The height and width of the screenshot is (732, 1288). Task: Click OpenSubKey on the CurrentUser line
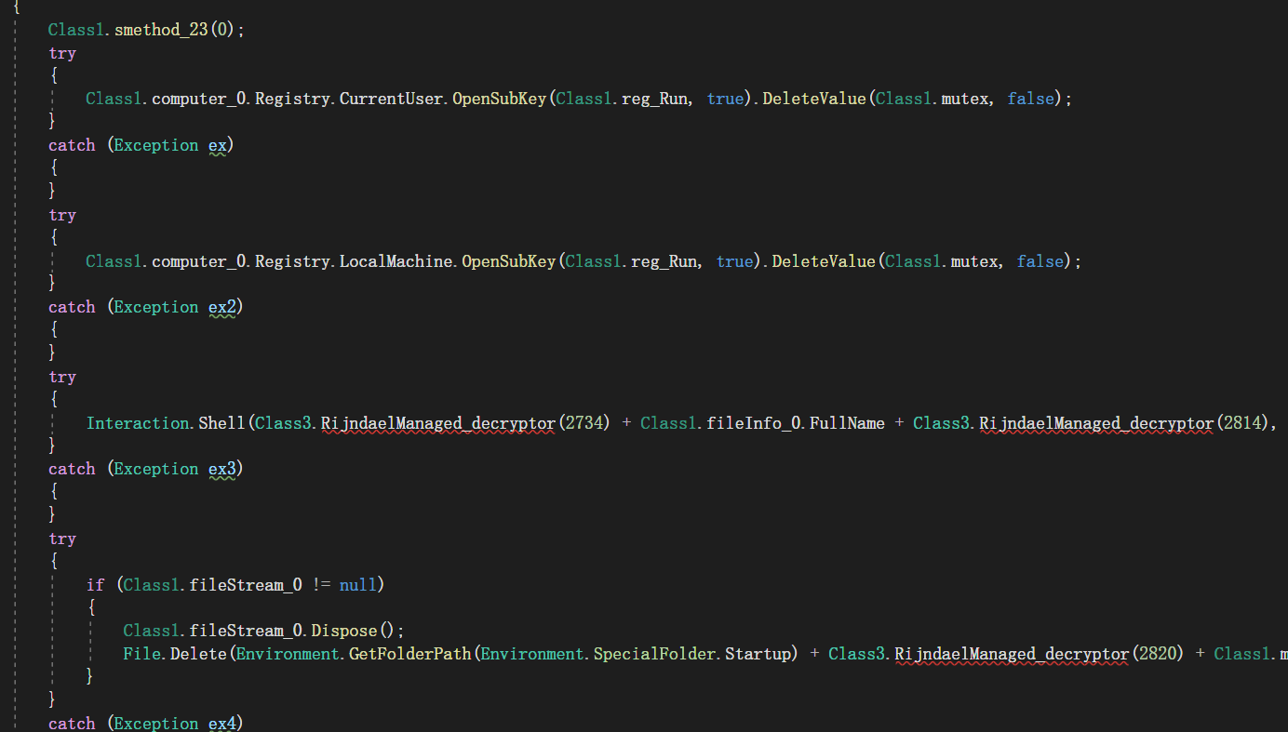point(499,98)
